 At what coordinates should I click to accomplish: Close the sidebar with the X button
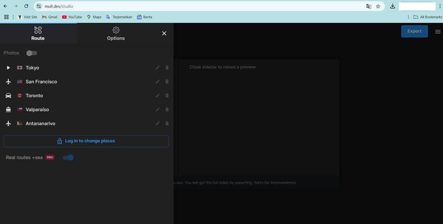(164, 34)
